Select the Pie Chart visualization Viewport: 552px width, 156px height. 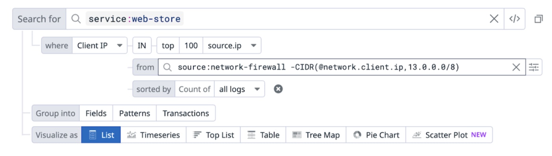tap(376, 135)
